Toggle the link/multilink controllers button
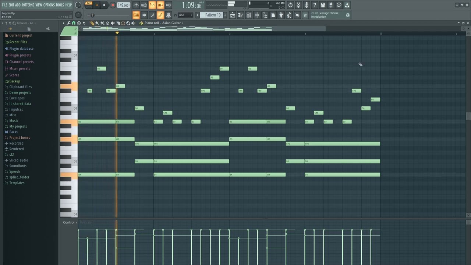The height and width of the screenshot is (265, 471). [x=160, y=15]
